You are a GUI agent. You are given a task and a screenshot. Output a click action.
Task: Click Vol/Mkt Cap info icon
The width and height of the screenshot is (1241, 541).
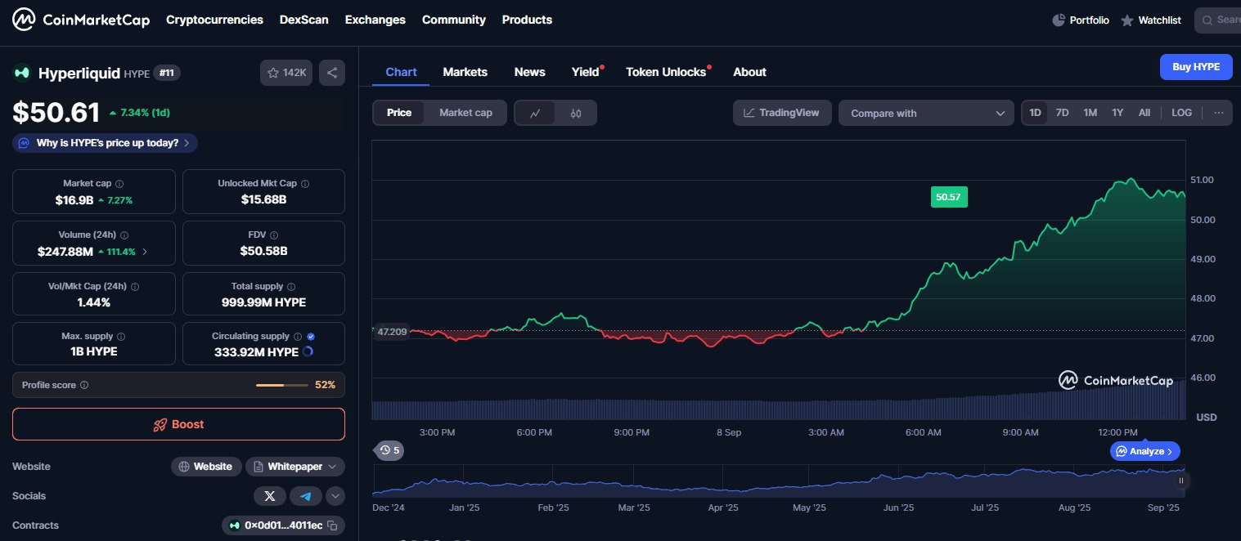135,287
